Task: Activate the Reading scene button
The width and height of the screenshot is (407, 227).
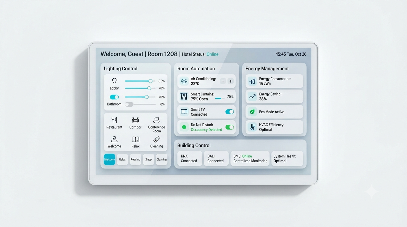Action: tap(135, 159)
